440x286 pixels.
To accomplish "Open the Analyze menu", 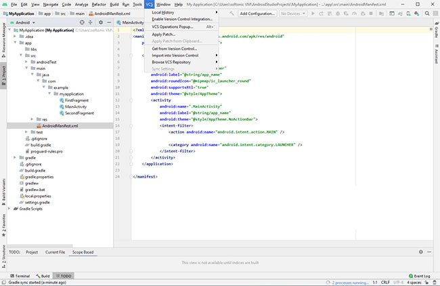I will [x=81, y=5].
